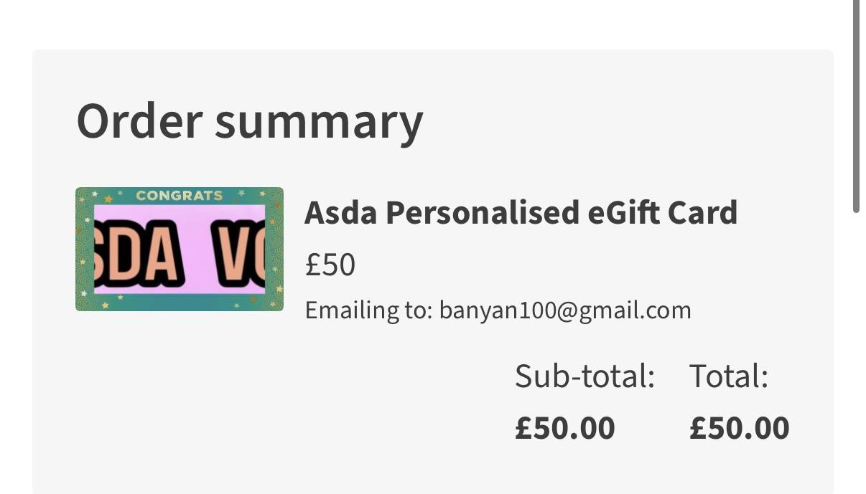Click the CONGRATS banner on the gift card
The width and height of the screenshot is (866, 494).
(179, 195)
